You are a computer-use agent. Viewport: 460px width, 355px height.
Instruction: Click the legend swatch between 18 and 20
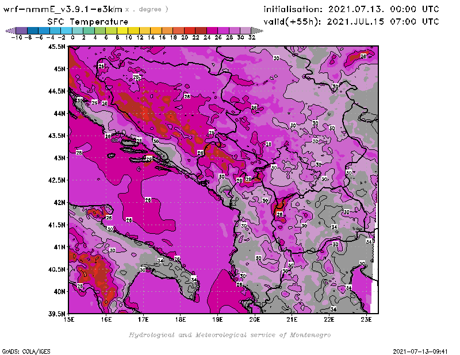tap(178, 30)
